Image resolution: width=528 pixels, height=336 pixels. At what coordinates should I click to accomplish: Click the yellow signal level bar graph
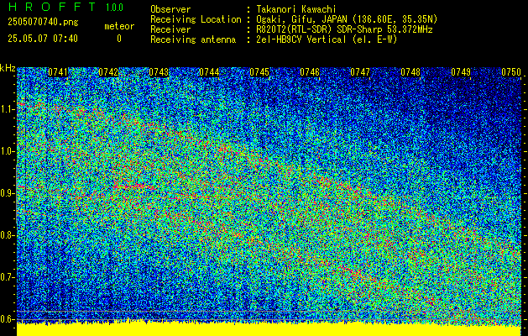pos(269,329)
